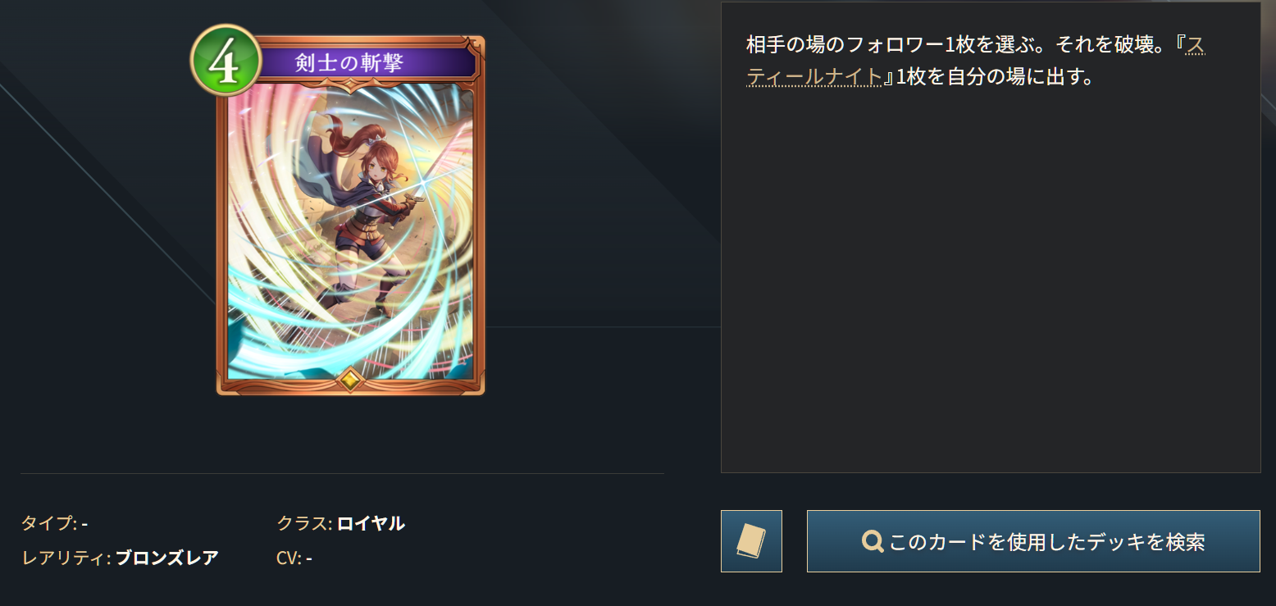
Task: Click the ティールナイト link text on second line
Action: pyautogui.click(x=814, y=78)
